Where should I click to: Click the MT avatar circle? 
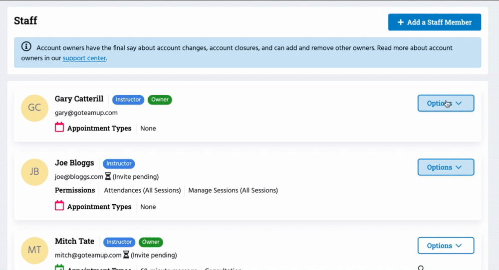34,250
